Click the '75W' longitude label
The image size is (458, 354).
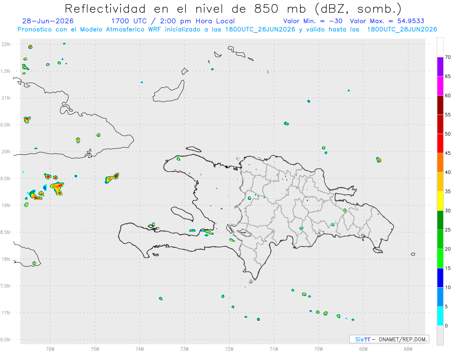coord(95,349)
